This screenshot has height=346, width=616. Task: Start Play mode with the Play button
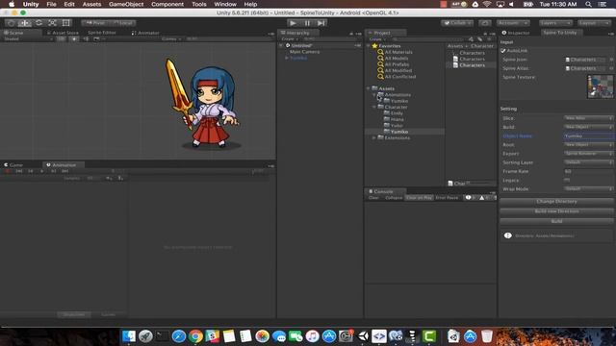[293, 23]
